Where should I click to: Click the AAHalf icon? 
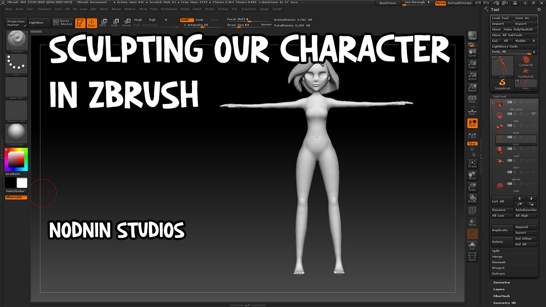[x=472, y=87]
